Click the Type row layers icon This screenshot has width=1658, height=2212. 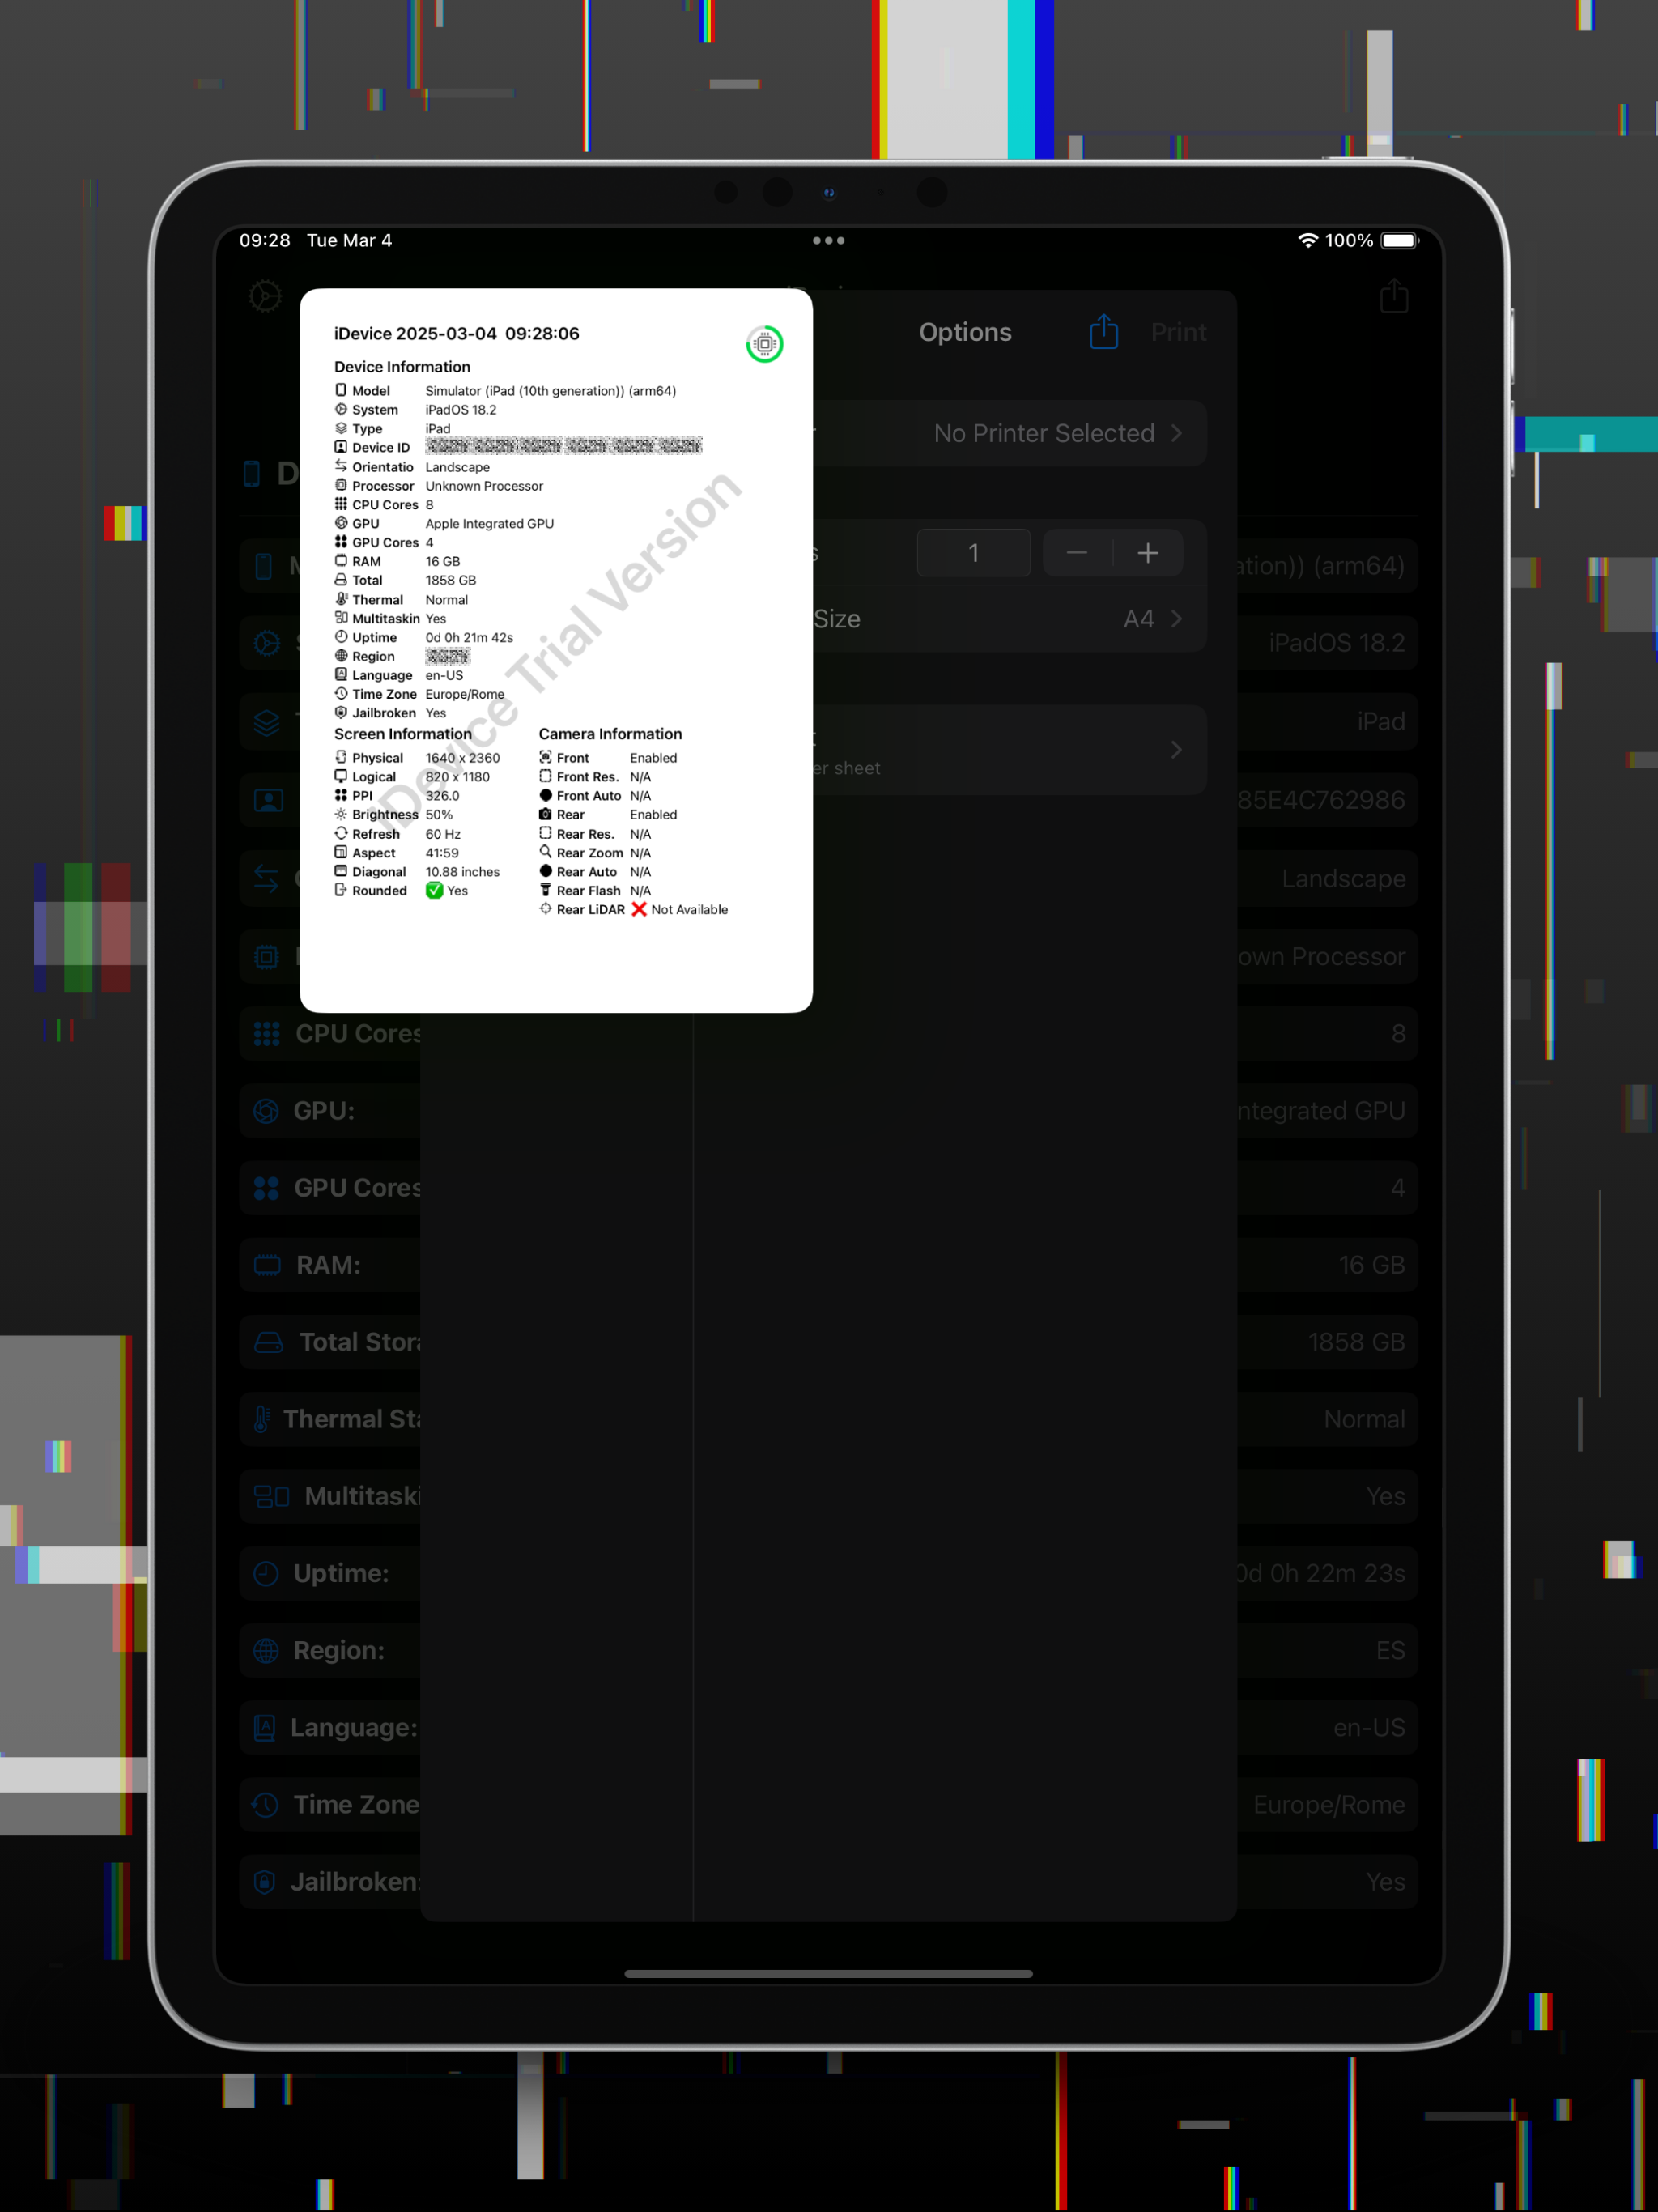pyautogui.click(x=266, y=722)
